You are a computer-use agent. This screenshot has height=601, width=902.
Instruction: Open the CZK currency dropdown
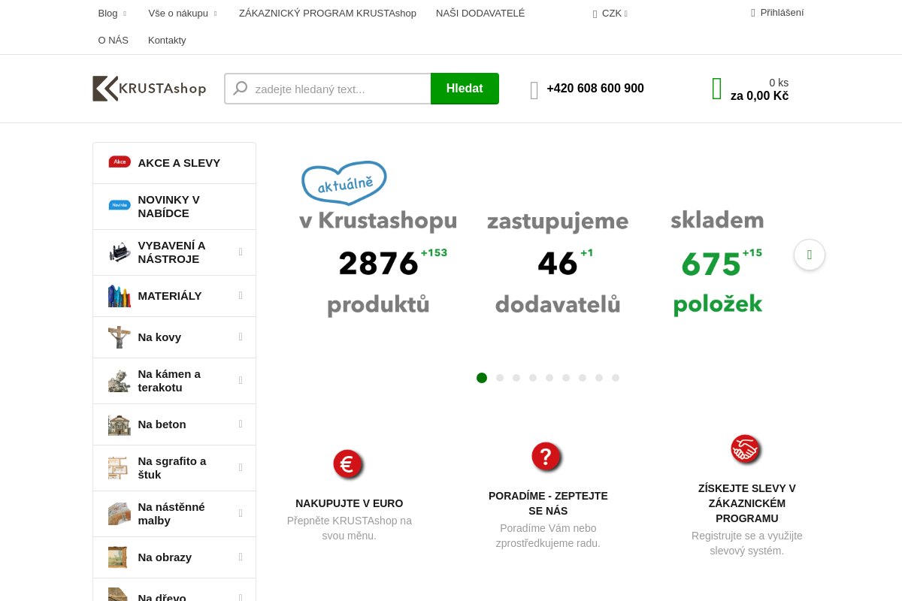[610, 13]
